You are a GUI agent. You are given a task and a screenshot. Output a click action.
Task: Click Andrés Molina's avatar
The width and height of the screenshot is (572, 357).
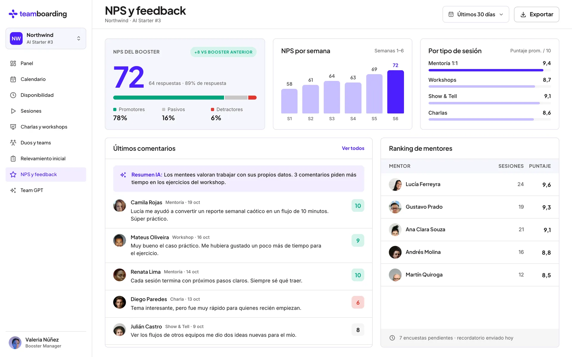395,252
